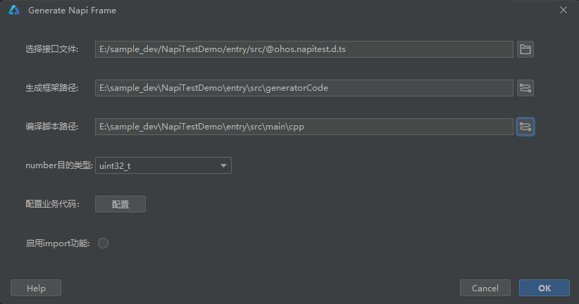This screenshot has width=579, height=304.
Task: Click the Help button
Action: tap(36, 288)
